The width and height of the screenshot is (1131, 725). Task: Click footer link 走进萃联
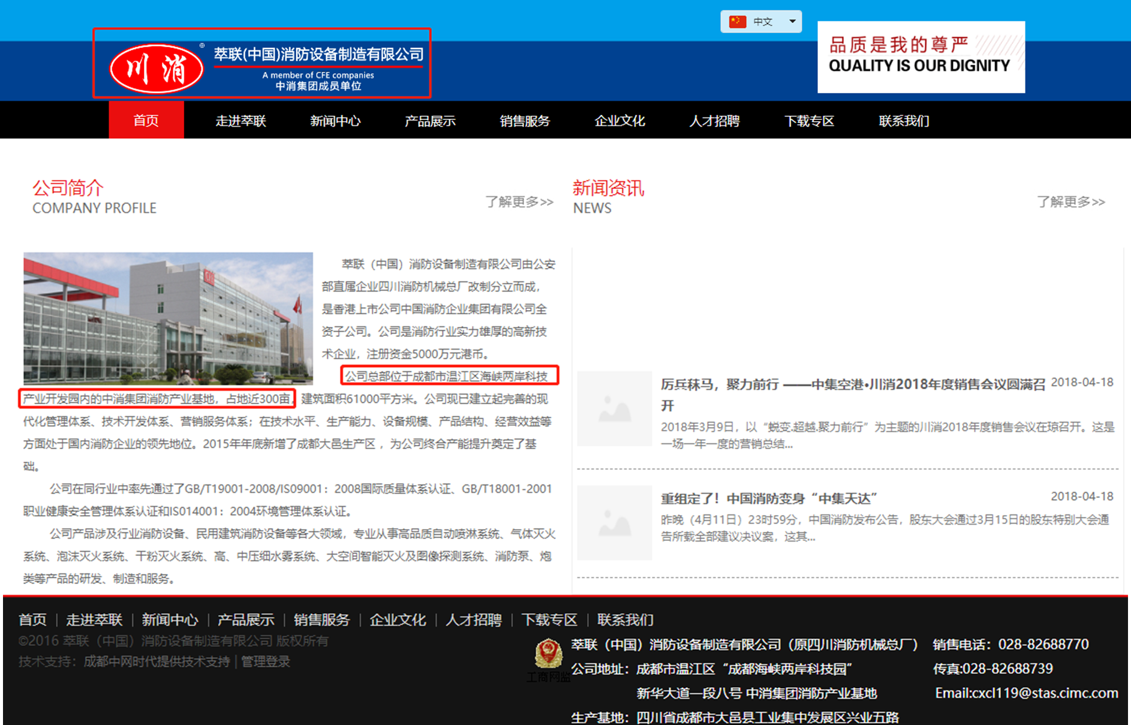click(x=94, y=619)
